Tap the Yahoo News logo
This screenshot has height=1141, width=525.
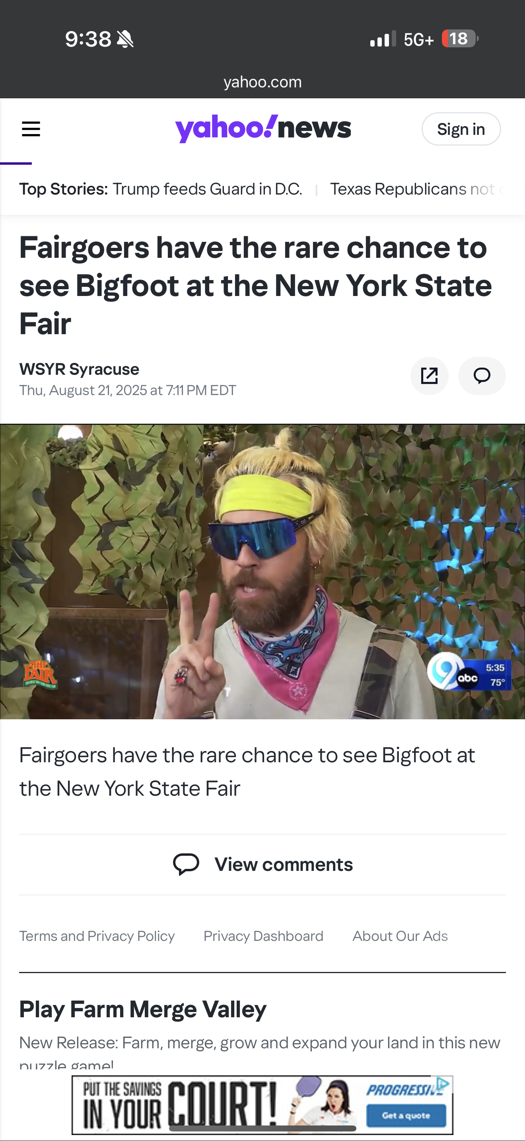[263, 129]
